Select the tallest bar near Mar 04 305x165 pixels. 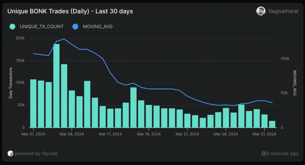point(56,86)
